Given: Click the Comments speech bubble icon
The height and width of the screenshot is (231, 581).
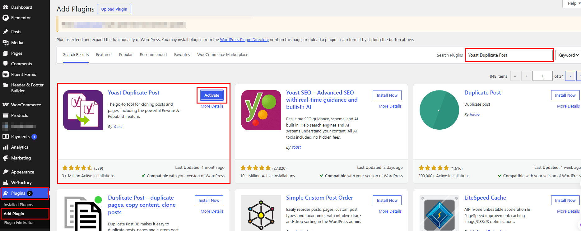Looking at the screenshot, I should tap(6, 64).
